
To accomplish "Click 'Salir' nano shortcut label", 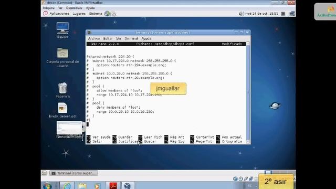I will click(x=97, y=141).
